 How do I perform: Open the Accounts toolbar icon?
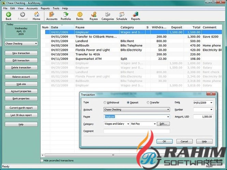(52, 16)
